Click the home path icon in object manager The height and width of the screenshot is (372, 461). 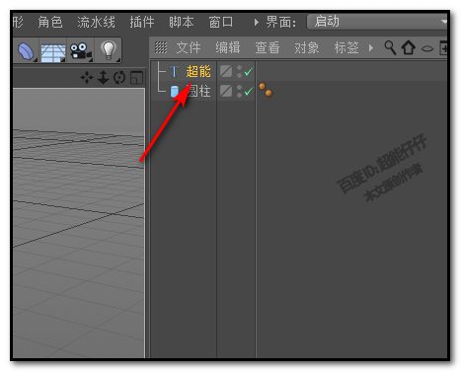click(x=409, y=47)
